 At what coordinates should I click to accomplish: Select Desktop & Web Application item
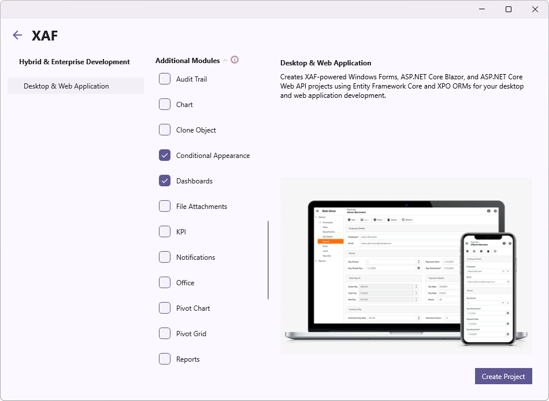(75, 86)
